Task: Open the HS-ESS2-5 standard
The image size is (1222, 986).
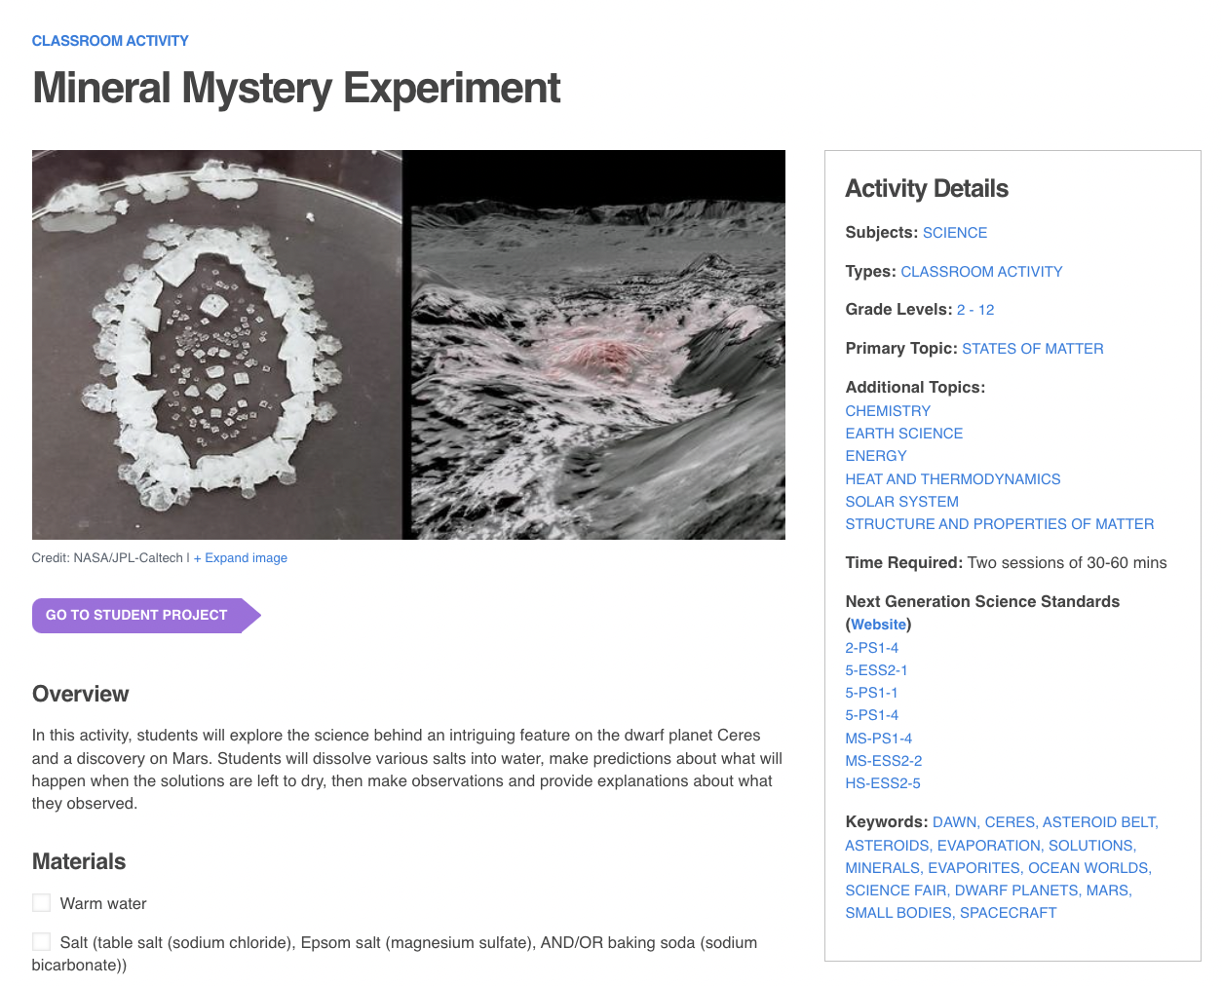Action: click(882, 782)
